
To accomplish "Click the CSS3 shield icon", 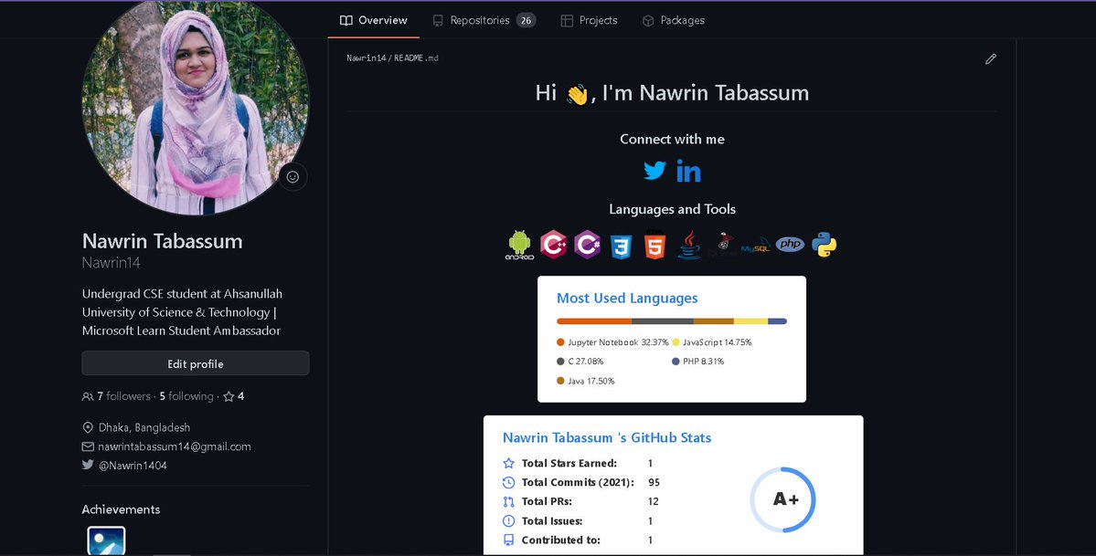I will 621,246.
